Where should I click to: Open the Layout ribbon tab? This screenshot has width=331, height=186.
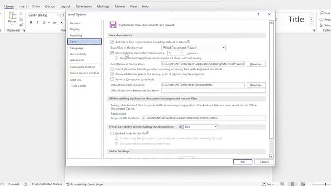coord(65,6)
